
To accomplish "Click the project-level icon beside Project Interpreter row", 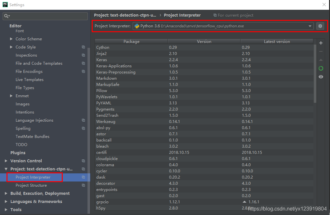I will click(x=83, y=177).
